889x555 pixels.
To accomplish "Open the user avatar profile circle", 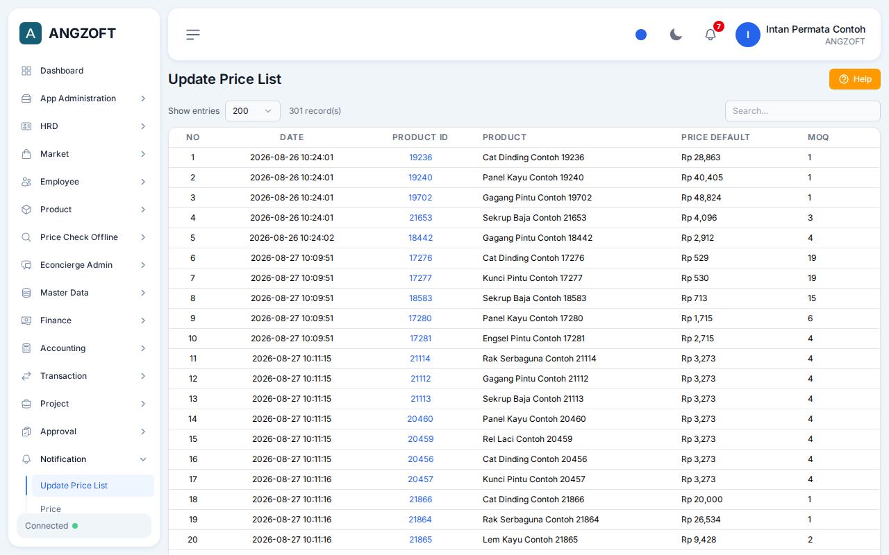I will tap(748, 35).
